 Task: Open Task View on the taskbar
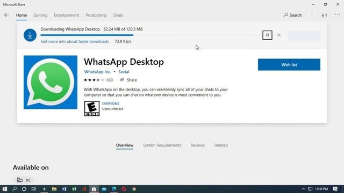click(x=34, y=189)
